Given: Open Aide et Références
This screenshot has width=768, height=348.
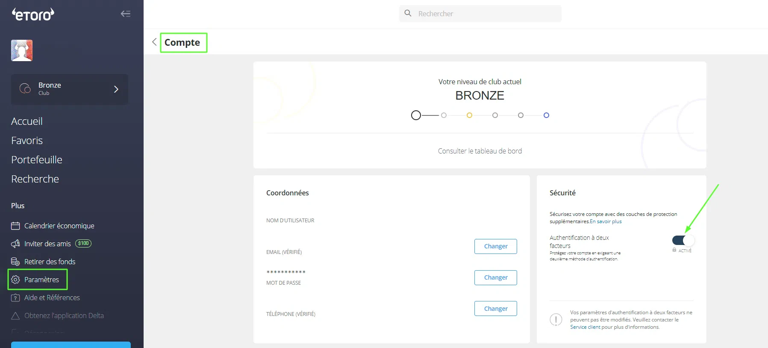Looking at the screenshot, I should pyautogui.click(x=52, y=298).
